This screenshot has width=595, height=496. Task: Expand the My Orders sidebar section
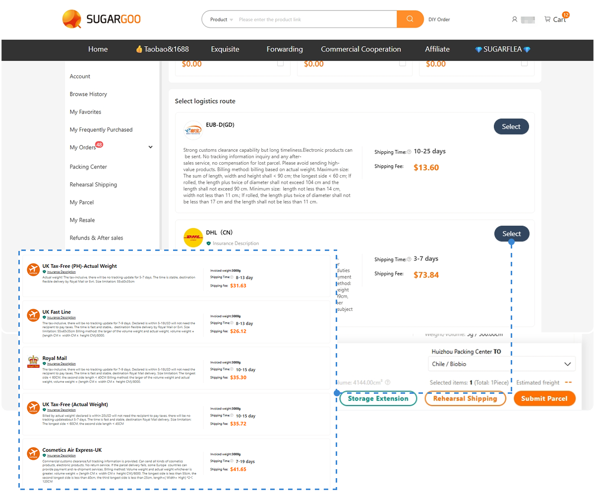pos(150,147)
